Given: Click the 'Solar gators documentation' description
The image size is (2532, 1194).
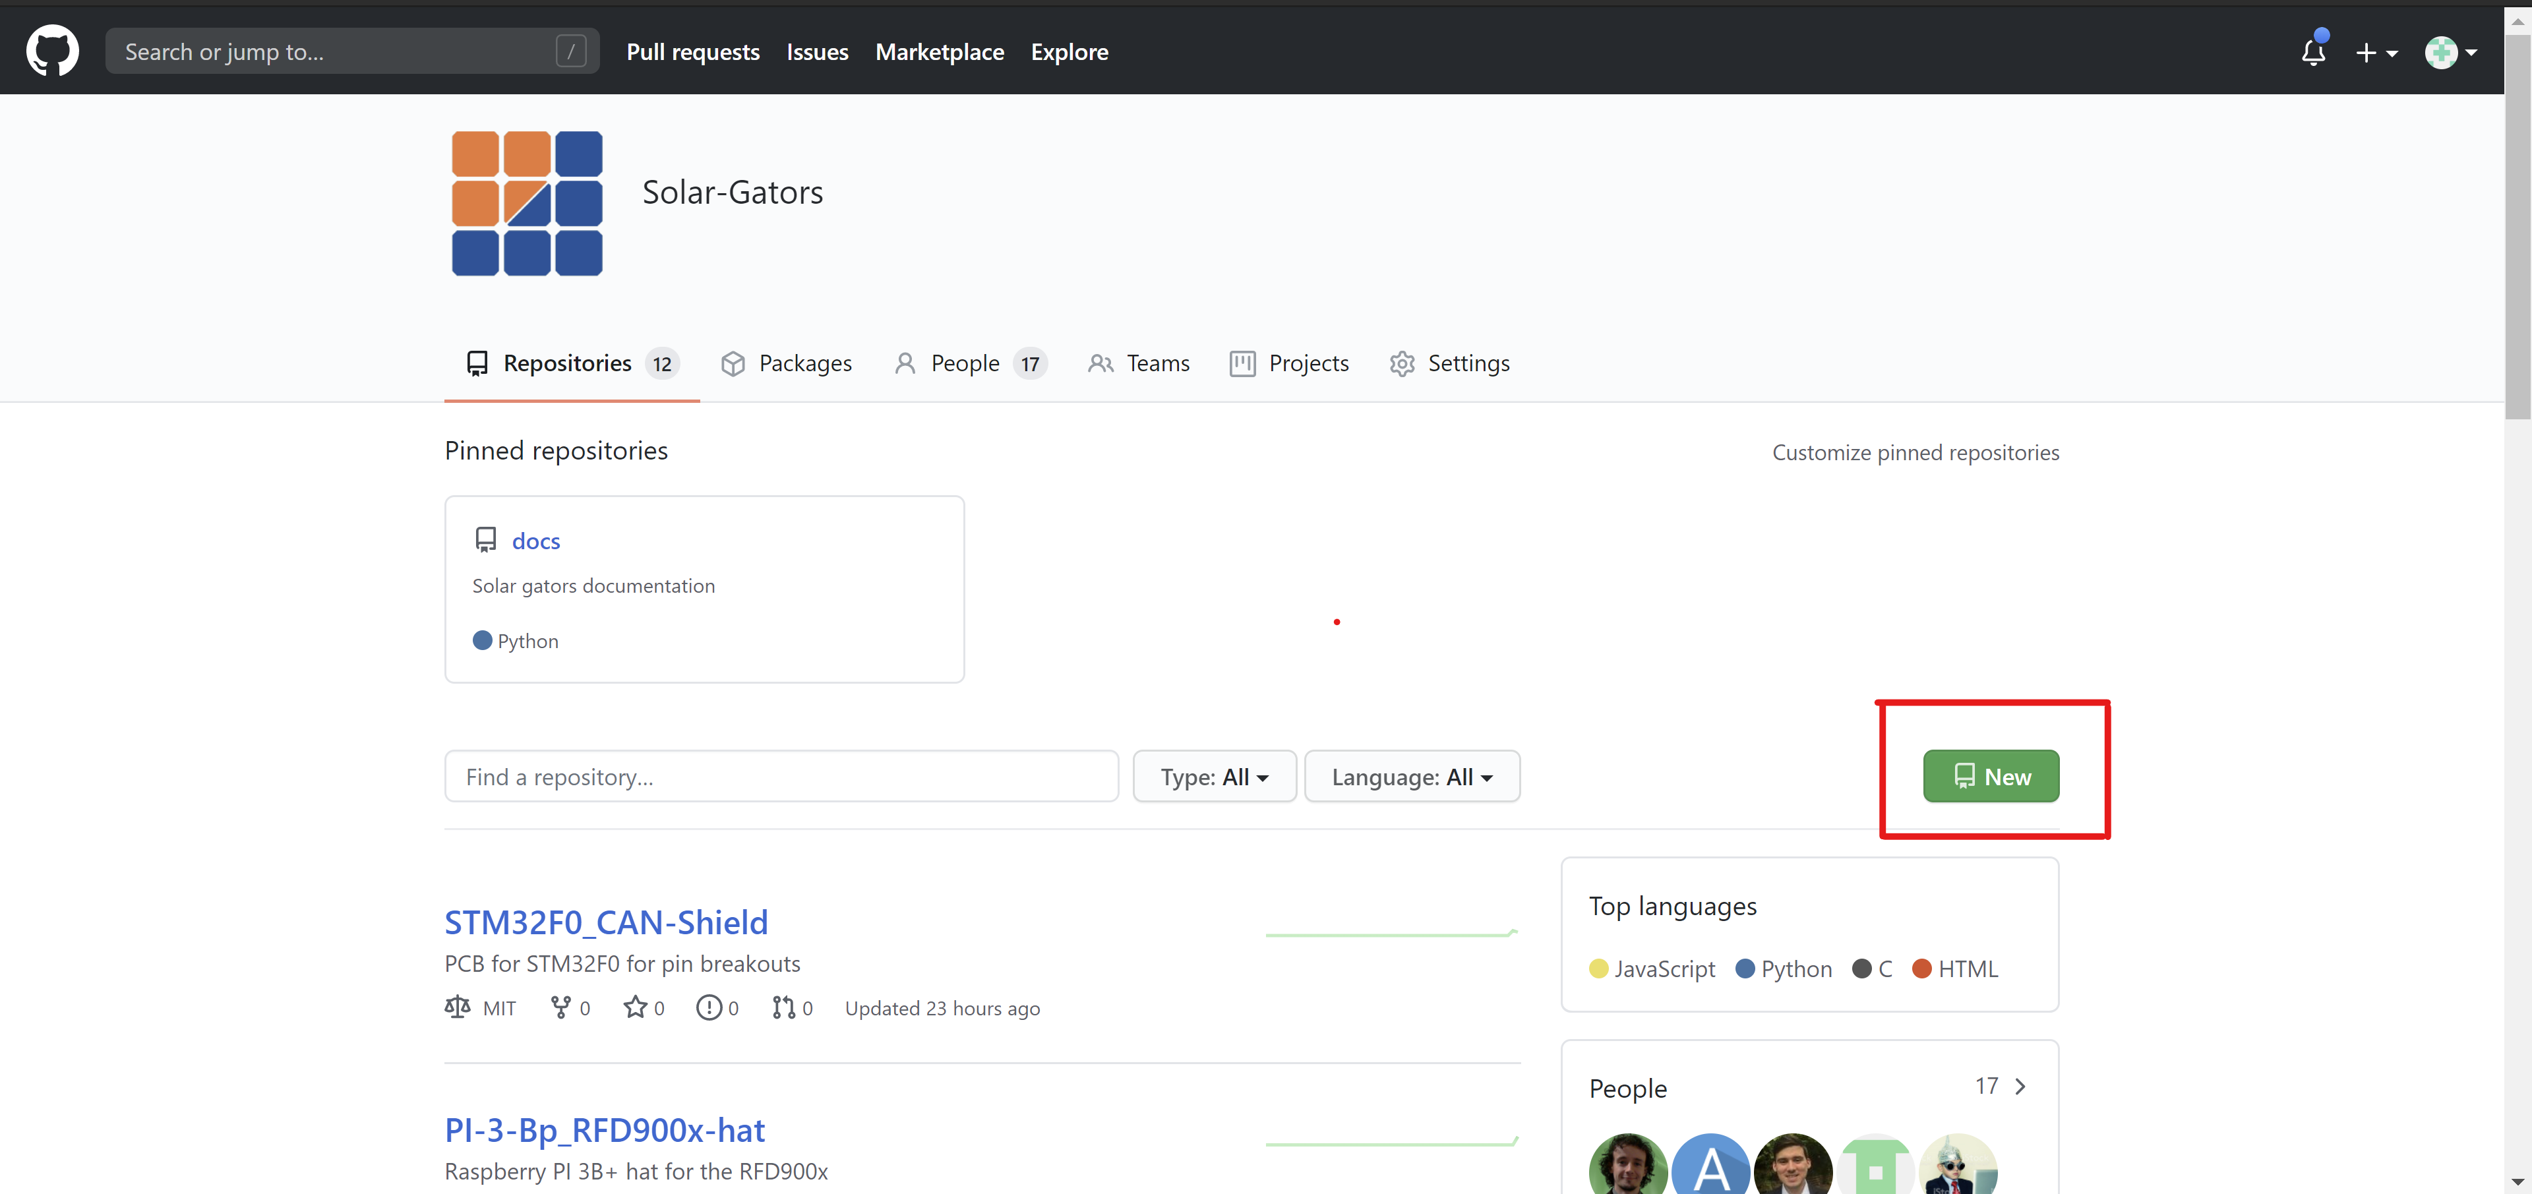Looking at the screenshot, I should tap(593, 585).
